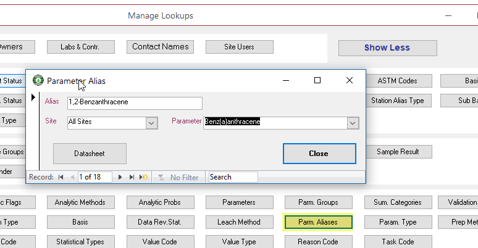The image size is (478, 248).
Task: Open Value Type lookup
Action: click(239, 242)
